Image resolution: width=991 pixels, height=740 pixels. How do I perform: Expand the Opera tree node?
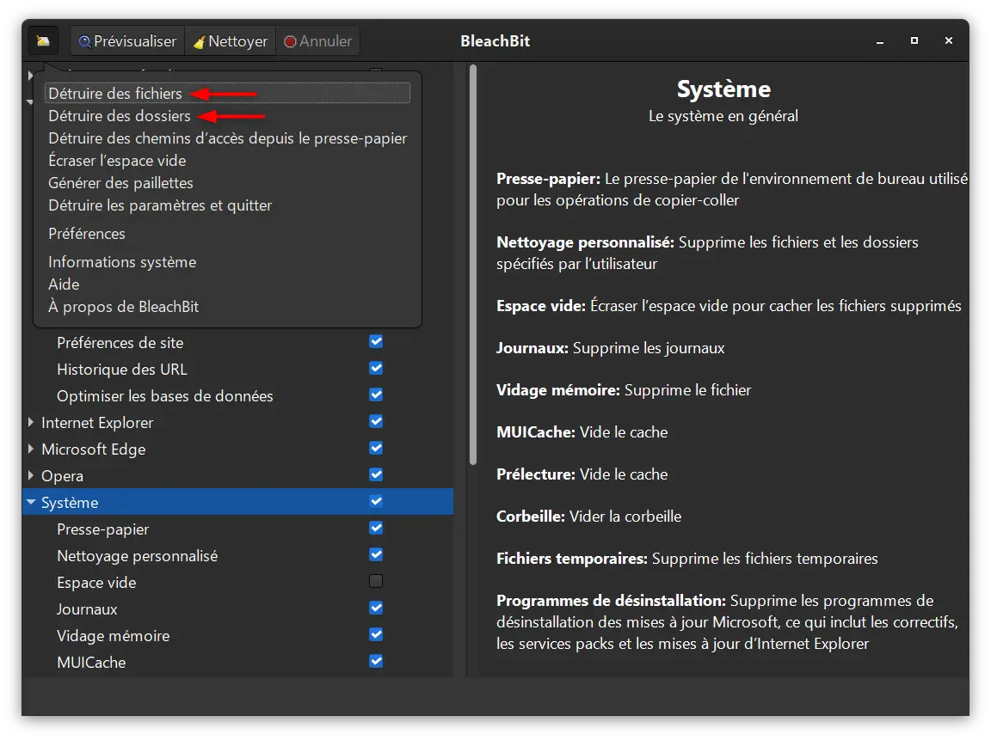[30, 475]
